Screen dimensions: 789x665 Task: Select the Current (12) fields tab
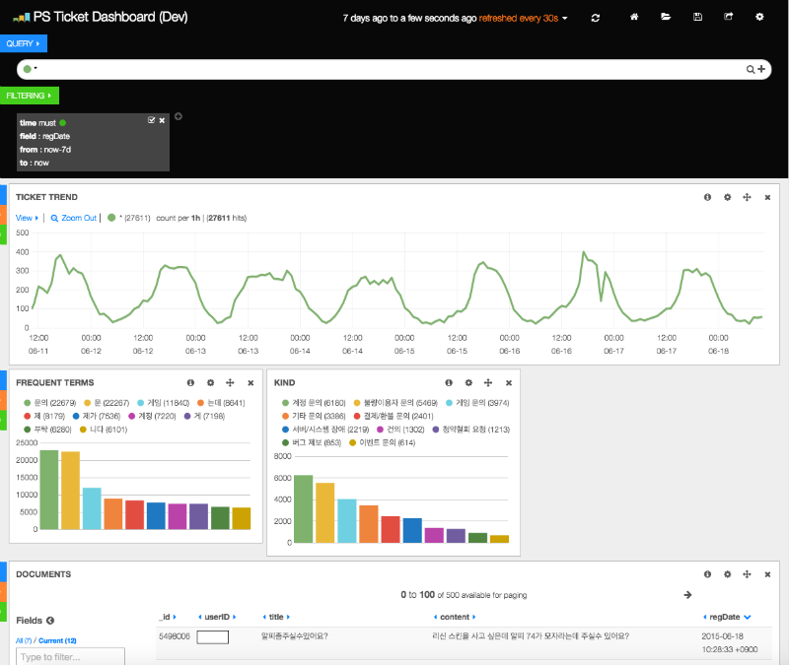click(57, 640)
